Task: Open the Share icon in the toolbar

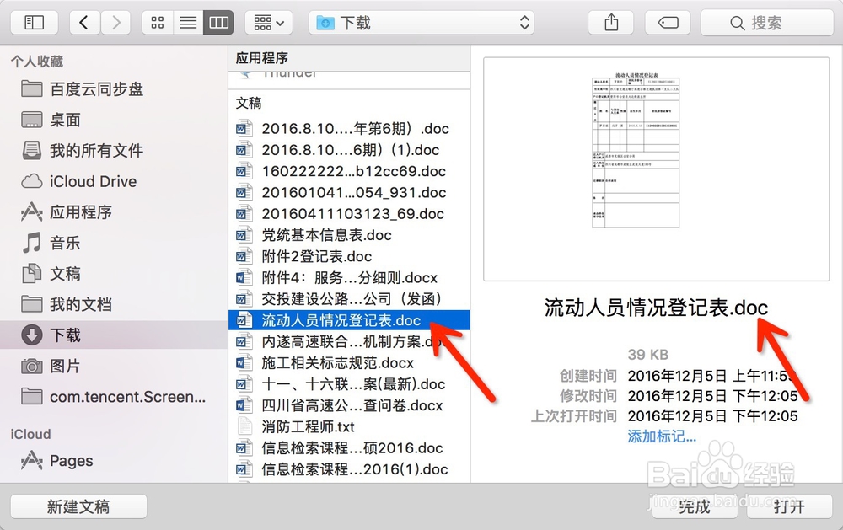Action: pyautogui.click(x=610, y=23)
